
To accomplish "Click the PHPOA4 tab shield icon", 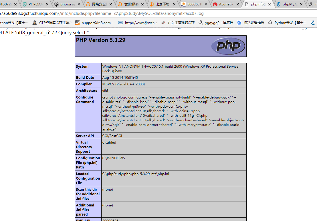I will pos(25,4).
